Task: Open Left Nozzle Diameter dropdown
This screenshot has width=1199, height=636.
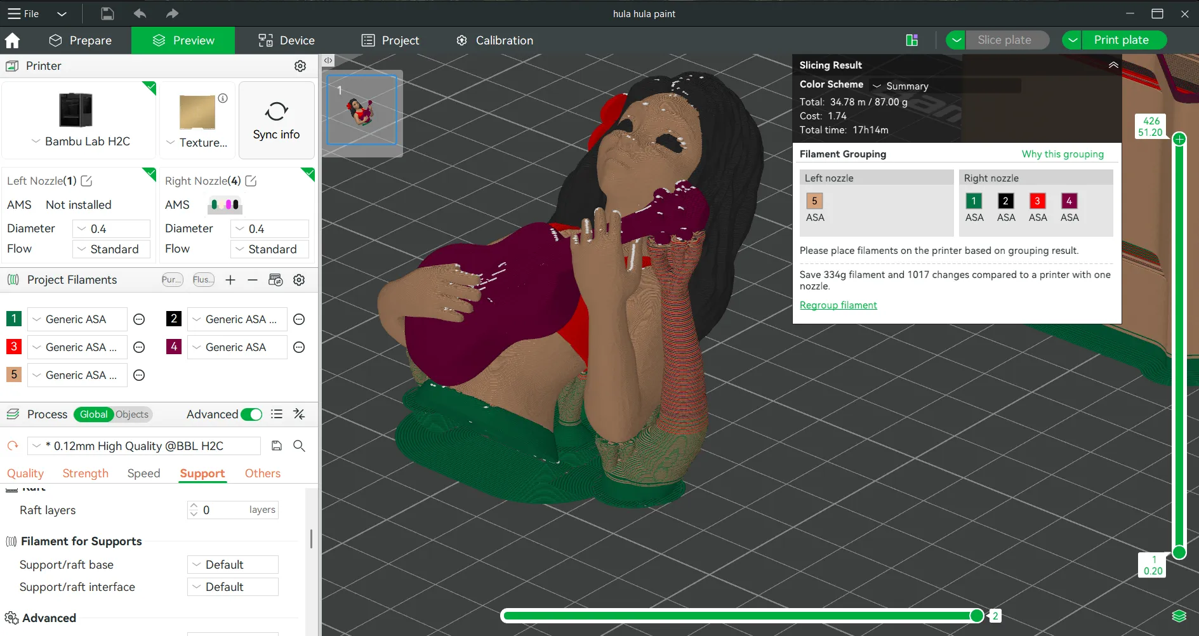Action: click(111, 229)
